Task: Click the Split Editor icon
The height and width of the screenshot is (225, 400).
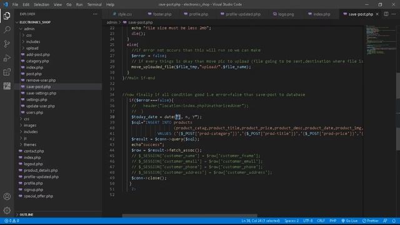Action: coord(386,14)
